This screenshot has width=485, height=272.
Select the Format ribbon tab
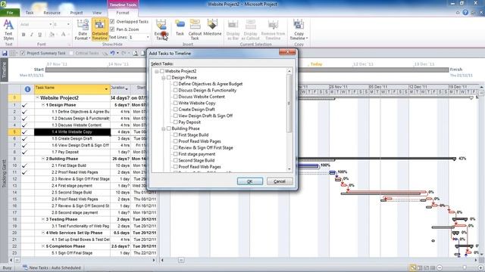123,13
